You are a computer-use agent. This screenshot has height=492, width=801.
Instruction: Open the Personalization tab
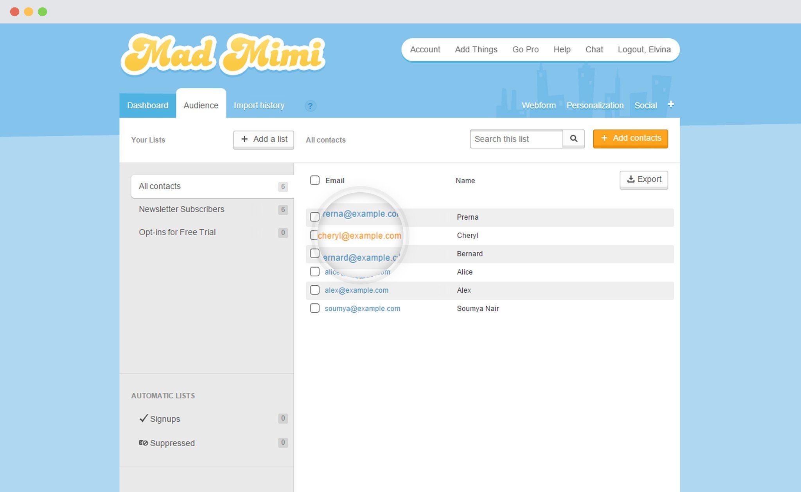click(595, 106)
